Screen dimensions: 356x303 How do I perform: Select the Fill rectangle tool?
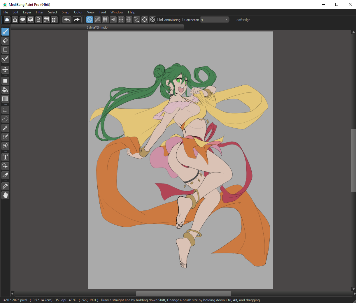pyautogui.click(x=5, y=81)
